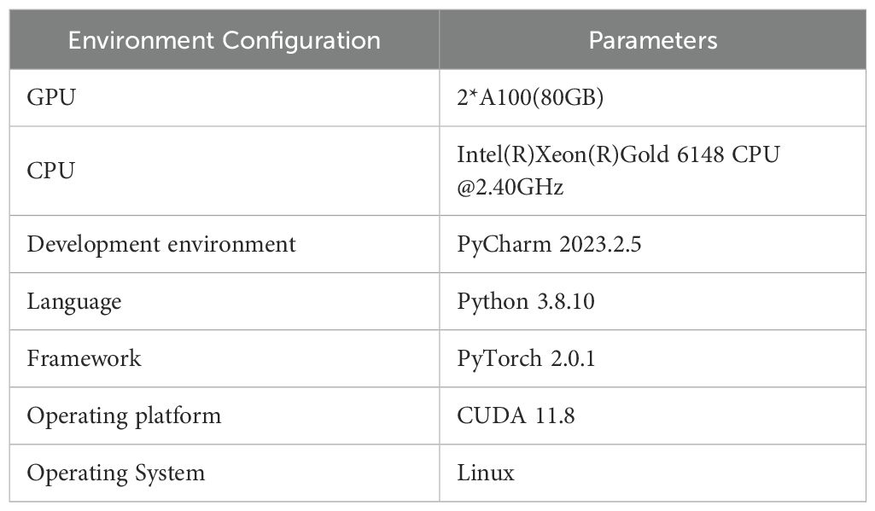Click the Environment Configuration column header
This screenshot has height=511, width=875.
click(x=224, y=40)
